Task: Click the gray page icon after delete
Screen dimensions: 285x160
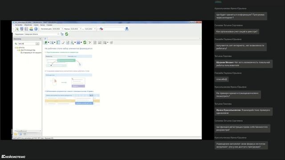Action: [x=95, y=43]
